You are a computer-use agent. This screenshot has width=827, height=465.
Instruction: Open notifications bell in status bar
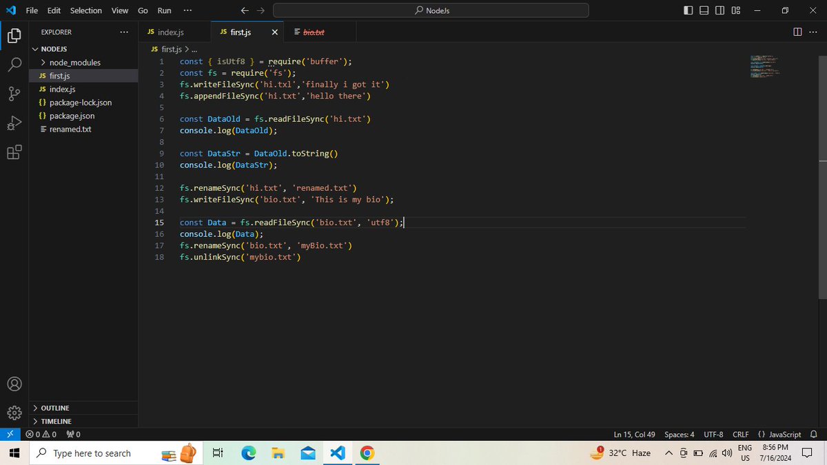point(813,435)
